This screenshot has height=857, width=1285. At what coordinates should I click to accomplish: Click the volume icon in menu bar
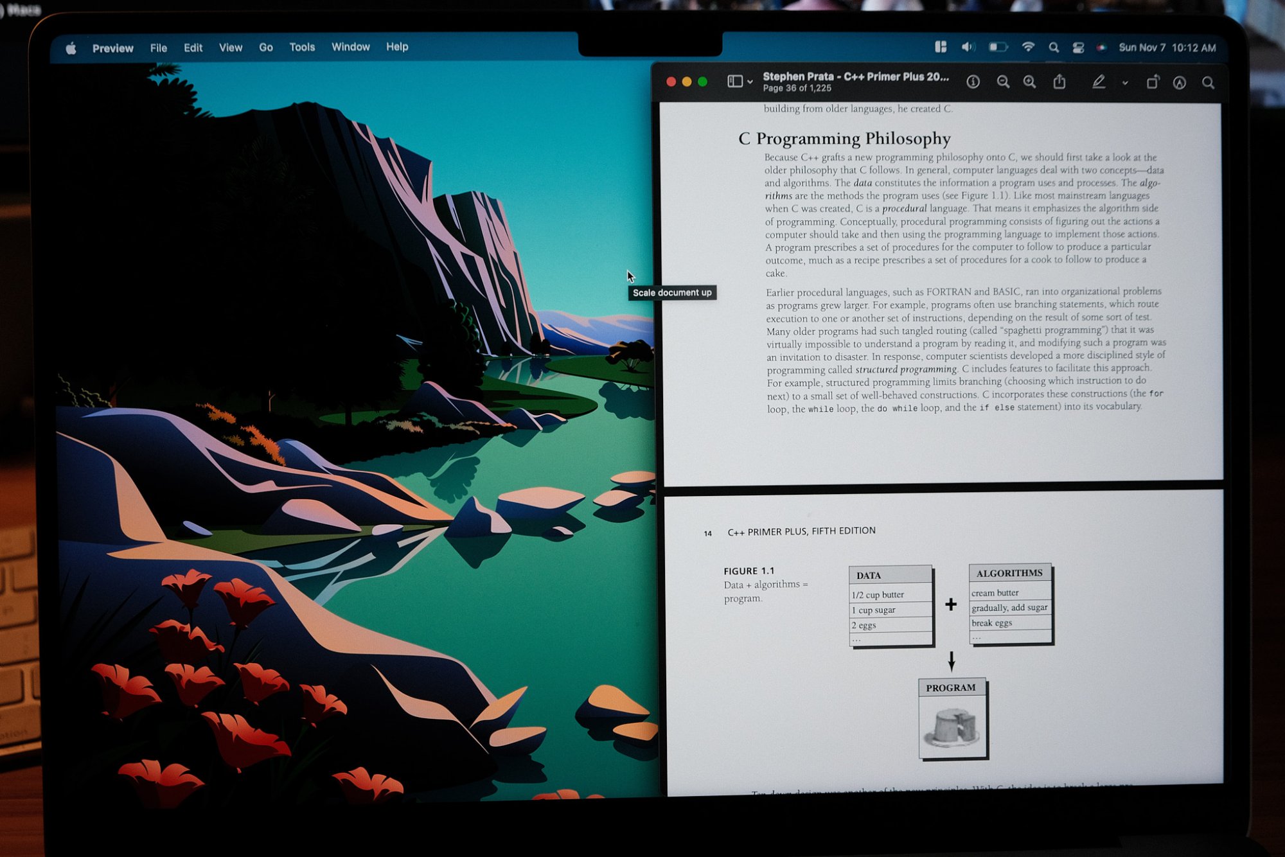coord(968,47)
